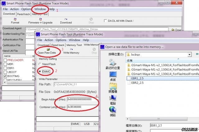Toggle the DA DL All With Check checkbox

105,21
